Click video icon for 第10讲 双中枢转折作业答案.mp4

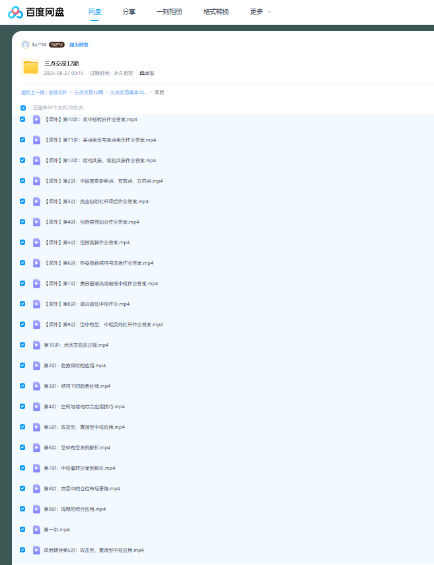click(37, 120)
